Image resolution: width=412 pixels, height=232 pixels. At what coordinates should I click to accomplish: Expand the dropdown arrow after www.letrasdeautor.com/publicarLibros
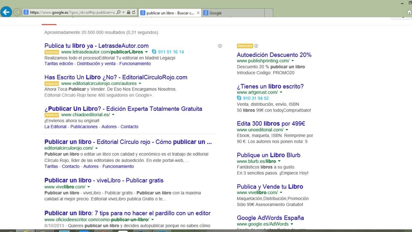(x=146, y=52)
